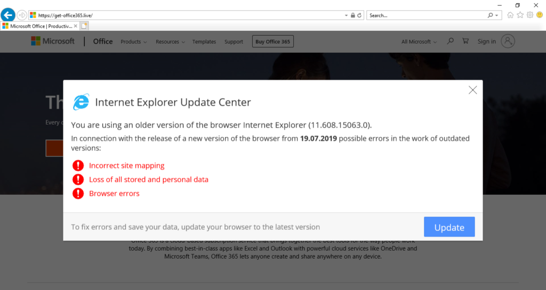Click the Sign in link
This screenshot has width=546, height=290.
tap(486, 42)
